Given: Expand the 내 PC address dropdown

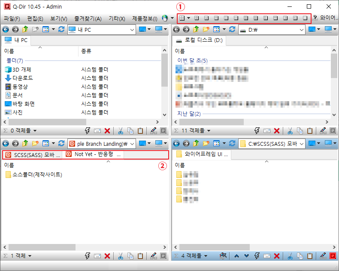Looking at the screenshot, I should 132,30.
